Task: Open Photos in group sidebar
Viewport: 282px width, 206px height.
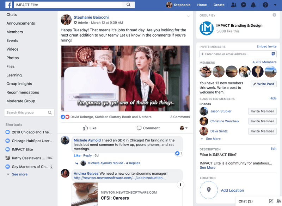Action: pyautogui.click(x=13, y=58)
